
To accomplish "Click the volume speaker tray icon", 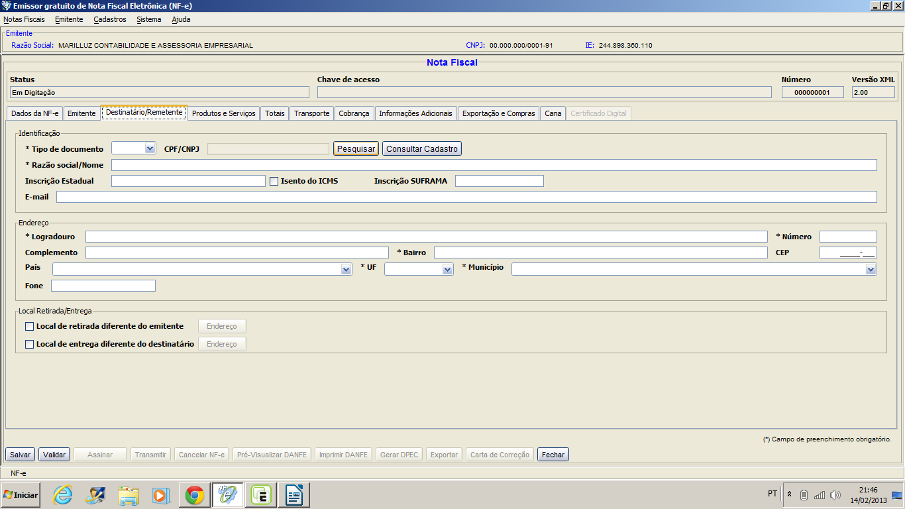I will 835,494.
